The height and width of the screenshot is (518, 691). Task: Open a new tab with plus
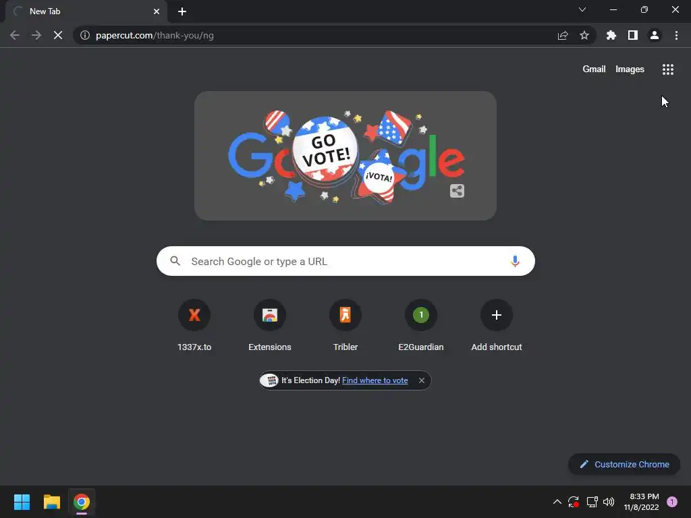point(182,11)
